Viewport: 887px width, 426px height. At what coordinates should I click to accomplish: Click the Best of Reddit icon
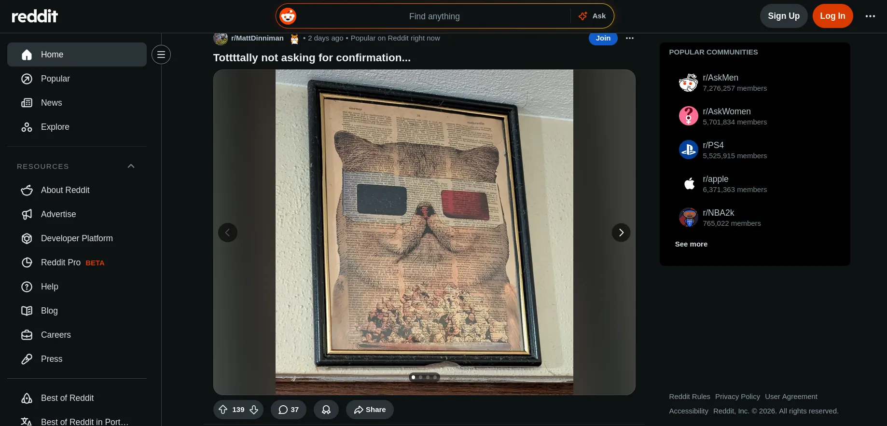pyautogui.click(x=27, y=398)
